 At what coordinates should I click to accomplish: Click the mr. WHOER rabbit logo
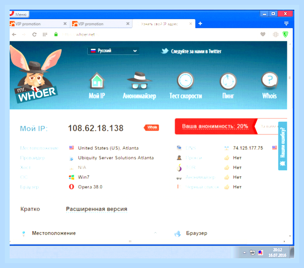coord(36,74)
